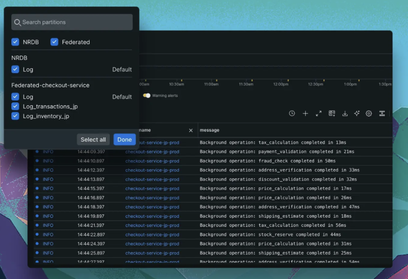The image size is (408, 279).
Task: Click the blue dot of the 14:44:24.397 row
Action: [x=37, y=244]
